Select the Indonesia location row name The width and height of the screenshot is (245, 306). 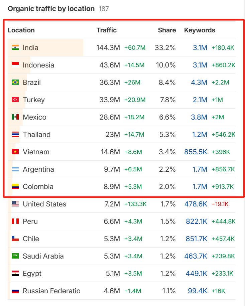(x=38, y=65)
